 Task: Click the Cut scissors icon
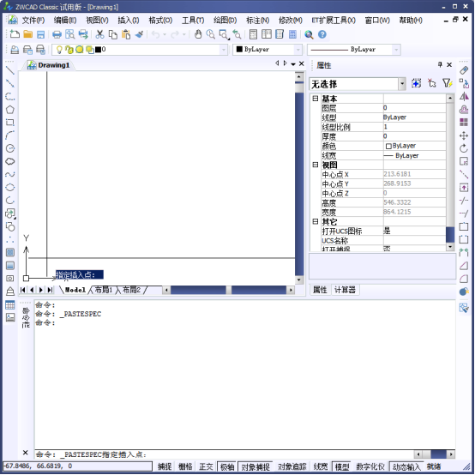99,34
